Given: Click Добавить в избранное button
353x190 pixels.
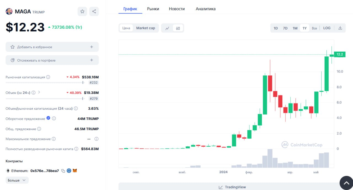Looking at the screenshot, I should (x=52, y=47).
